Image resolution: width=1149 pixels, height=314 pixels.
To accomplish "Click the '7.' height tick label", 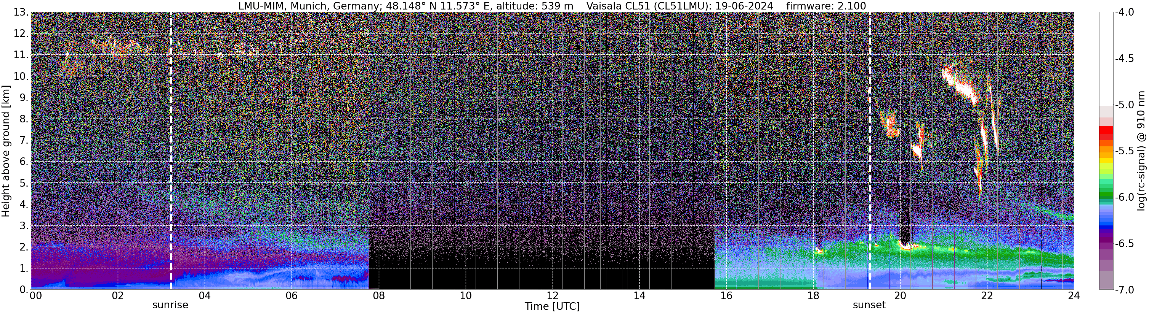I will click(24, 141).
